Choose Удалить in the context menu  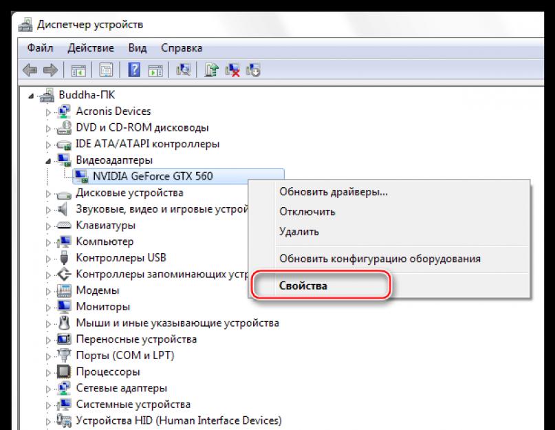click(x=389, y=232)
